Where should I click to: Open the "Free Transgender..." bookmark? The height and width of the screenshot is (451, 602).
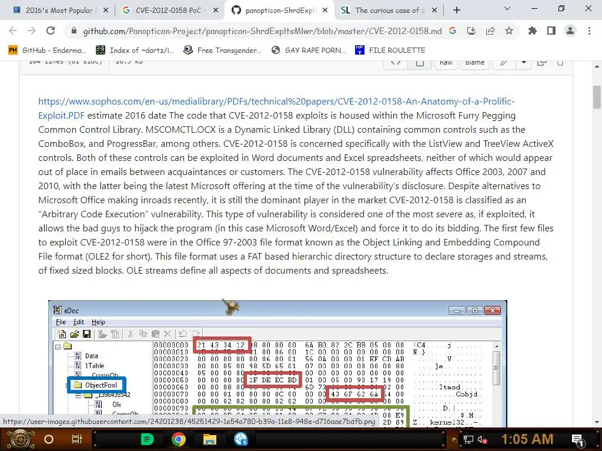tap(223, 51)
